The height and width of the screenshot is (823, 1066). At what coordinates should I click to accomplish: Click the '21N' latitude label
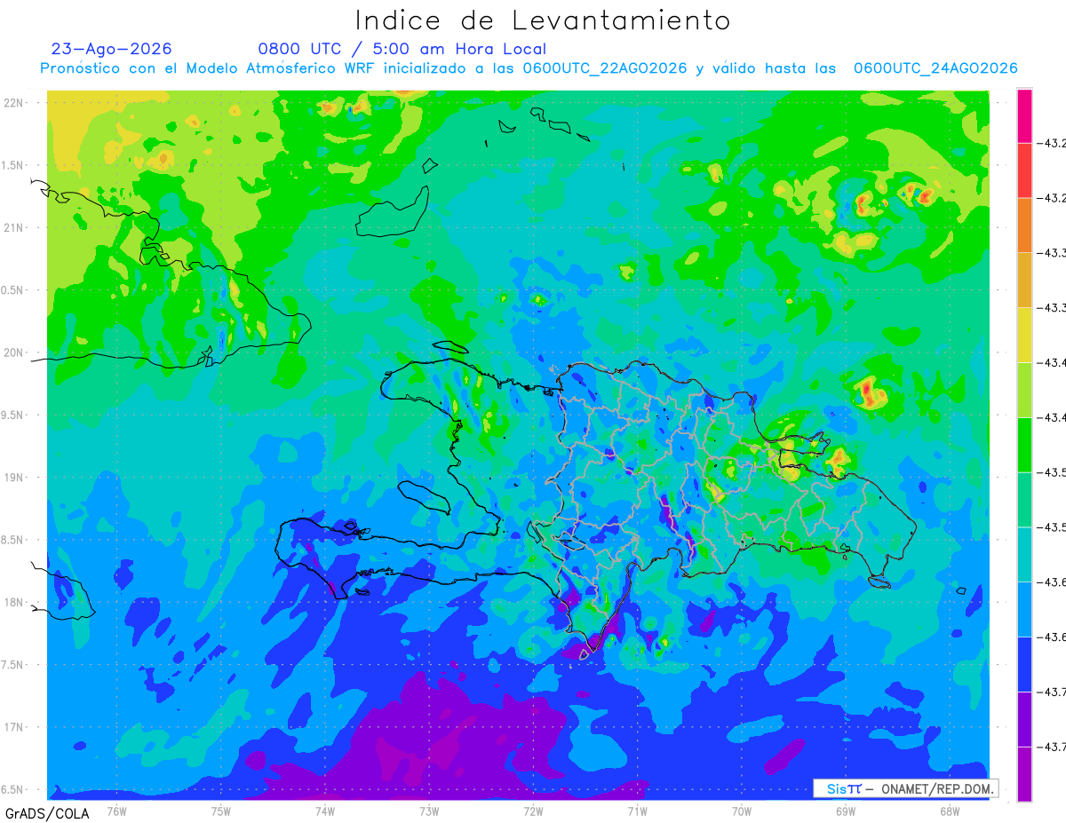14,228
